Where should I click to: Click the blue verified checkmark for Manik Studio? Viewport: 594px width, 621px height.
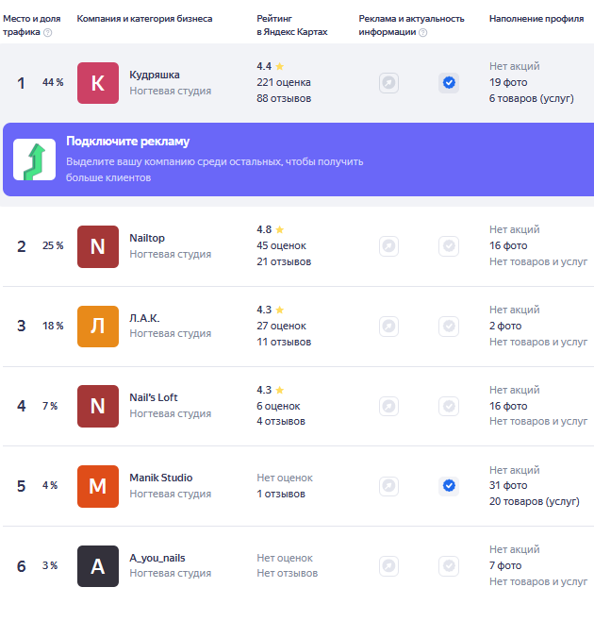(449, 486)
